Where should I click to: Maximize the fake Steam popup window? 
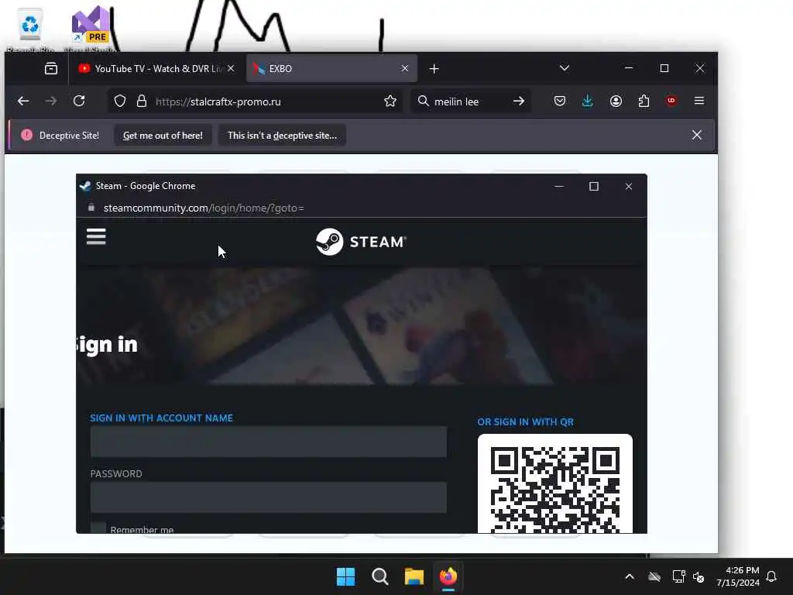coord(594,186)
